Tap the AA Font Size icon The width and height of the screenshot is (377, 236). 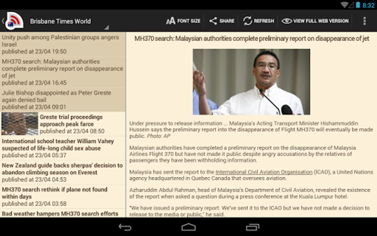coord(170,21)
